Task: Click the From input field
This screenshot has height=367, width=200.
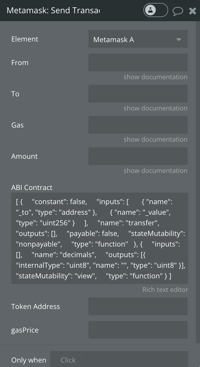Action: coord(138,62)
